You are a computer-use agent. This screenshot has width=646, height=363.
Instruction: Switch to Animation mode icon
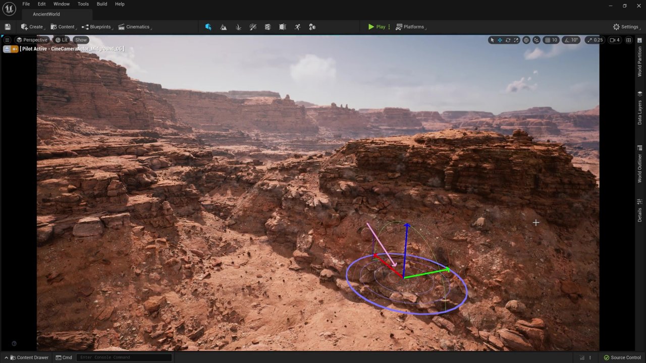[x=297, y=27]
